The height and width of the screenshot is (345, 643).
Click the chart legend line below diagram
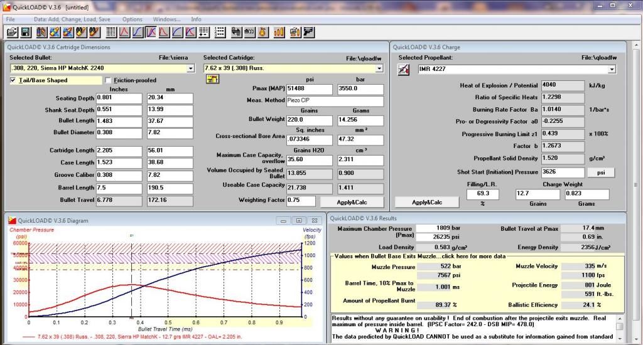click(132, 337)
